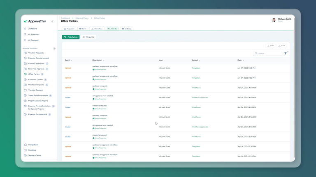Switch to the Workflow tab
Screen dimensions: 316x177
point(97,29)
